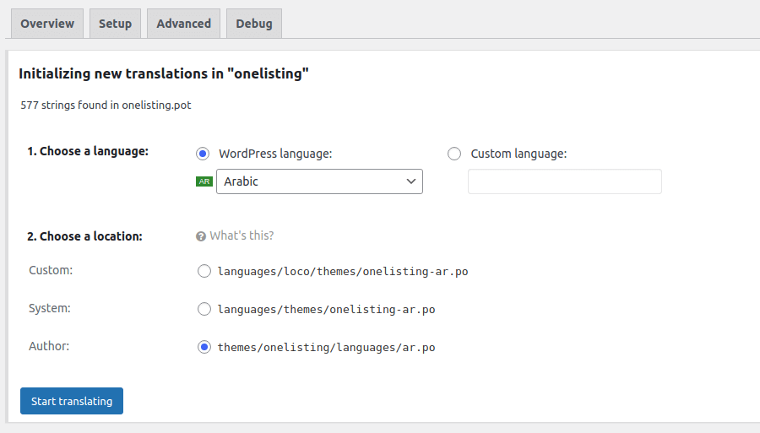Open the "What's this?" help link

(242, 236)
